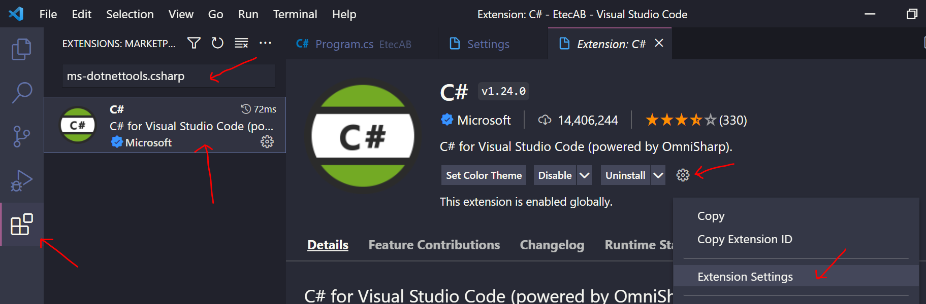Click the Microsoft publisher link
This screenshot has width=926, height=304.
pos(484,120)
